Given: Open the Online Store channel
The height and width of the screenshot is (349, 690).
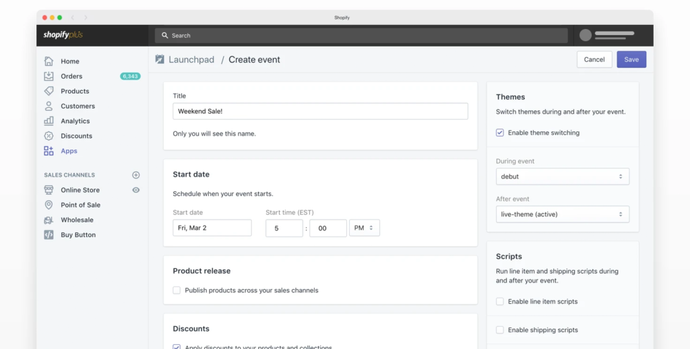Looking at the screenshot, I should click(x=80, y=190).
